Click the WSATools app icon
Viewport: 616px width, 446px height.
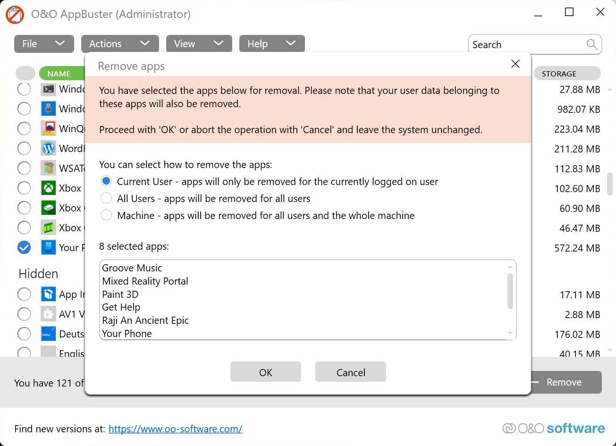(48, 168)
